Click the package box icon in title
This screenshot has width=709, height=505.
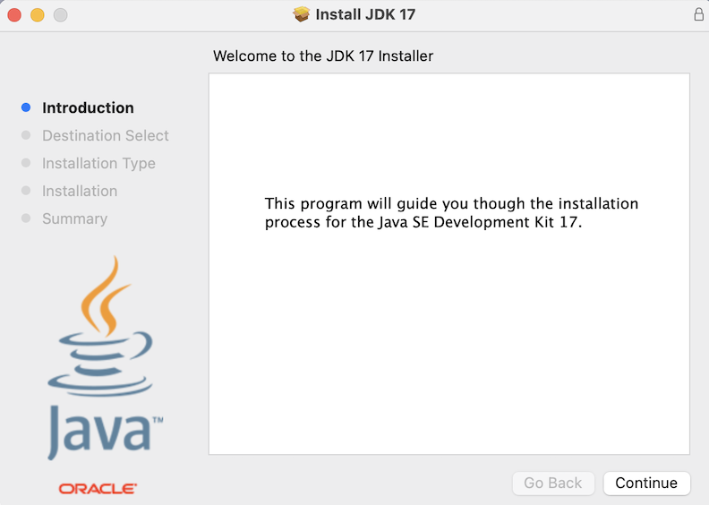[x=301, y=14]
